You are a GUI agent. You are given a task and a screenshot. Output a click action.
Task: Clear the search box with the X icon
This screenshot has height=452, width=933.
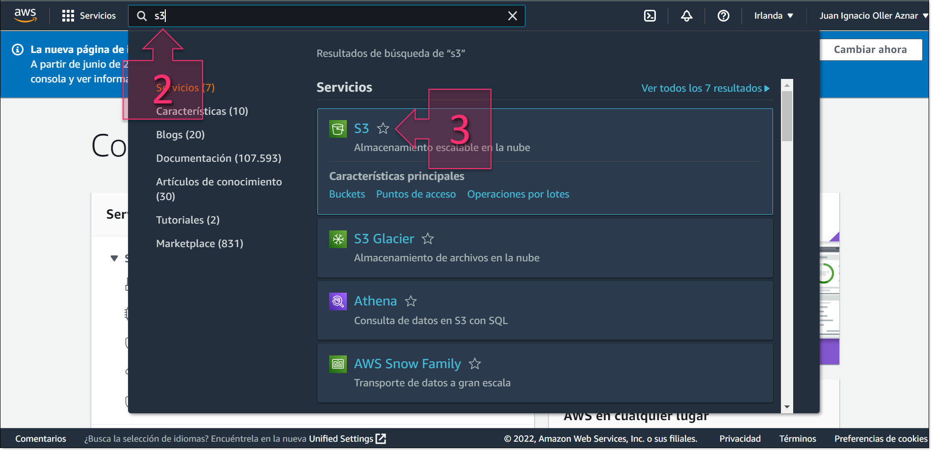pos(512,16)
